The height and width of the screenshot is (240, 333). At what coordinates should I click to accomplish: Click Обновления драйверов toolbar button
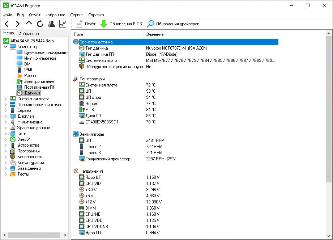tap(173, 24)
